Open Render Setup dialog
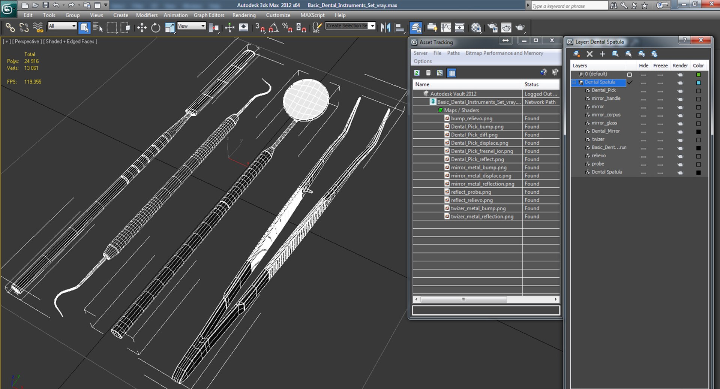 [492, 27]
